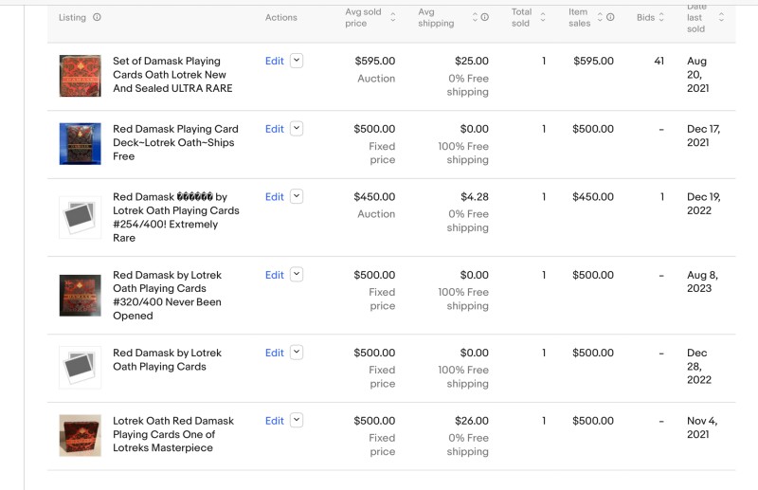Click thumbnail of ULTRA RARE Damask set
This screenshot has height=490, width=758.
(80, 76)
